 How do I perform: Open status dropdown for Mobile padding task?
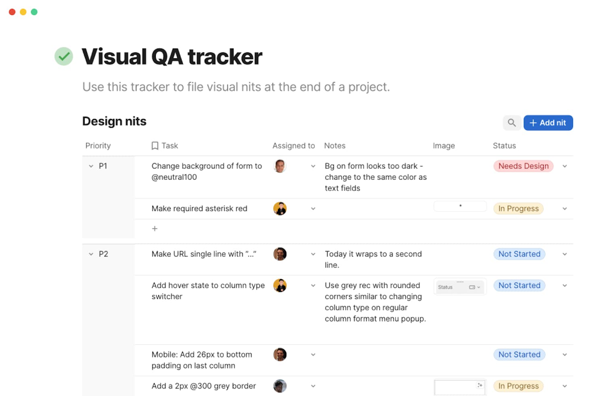click(x=565, y=355)
